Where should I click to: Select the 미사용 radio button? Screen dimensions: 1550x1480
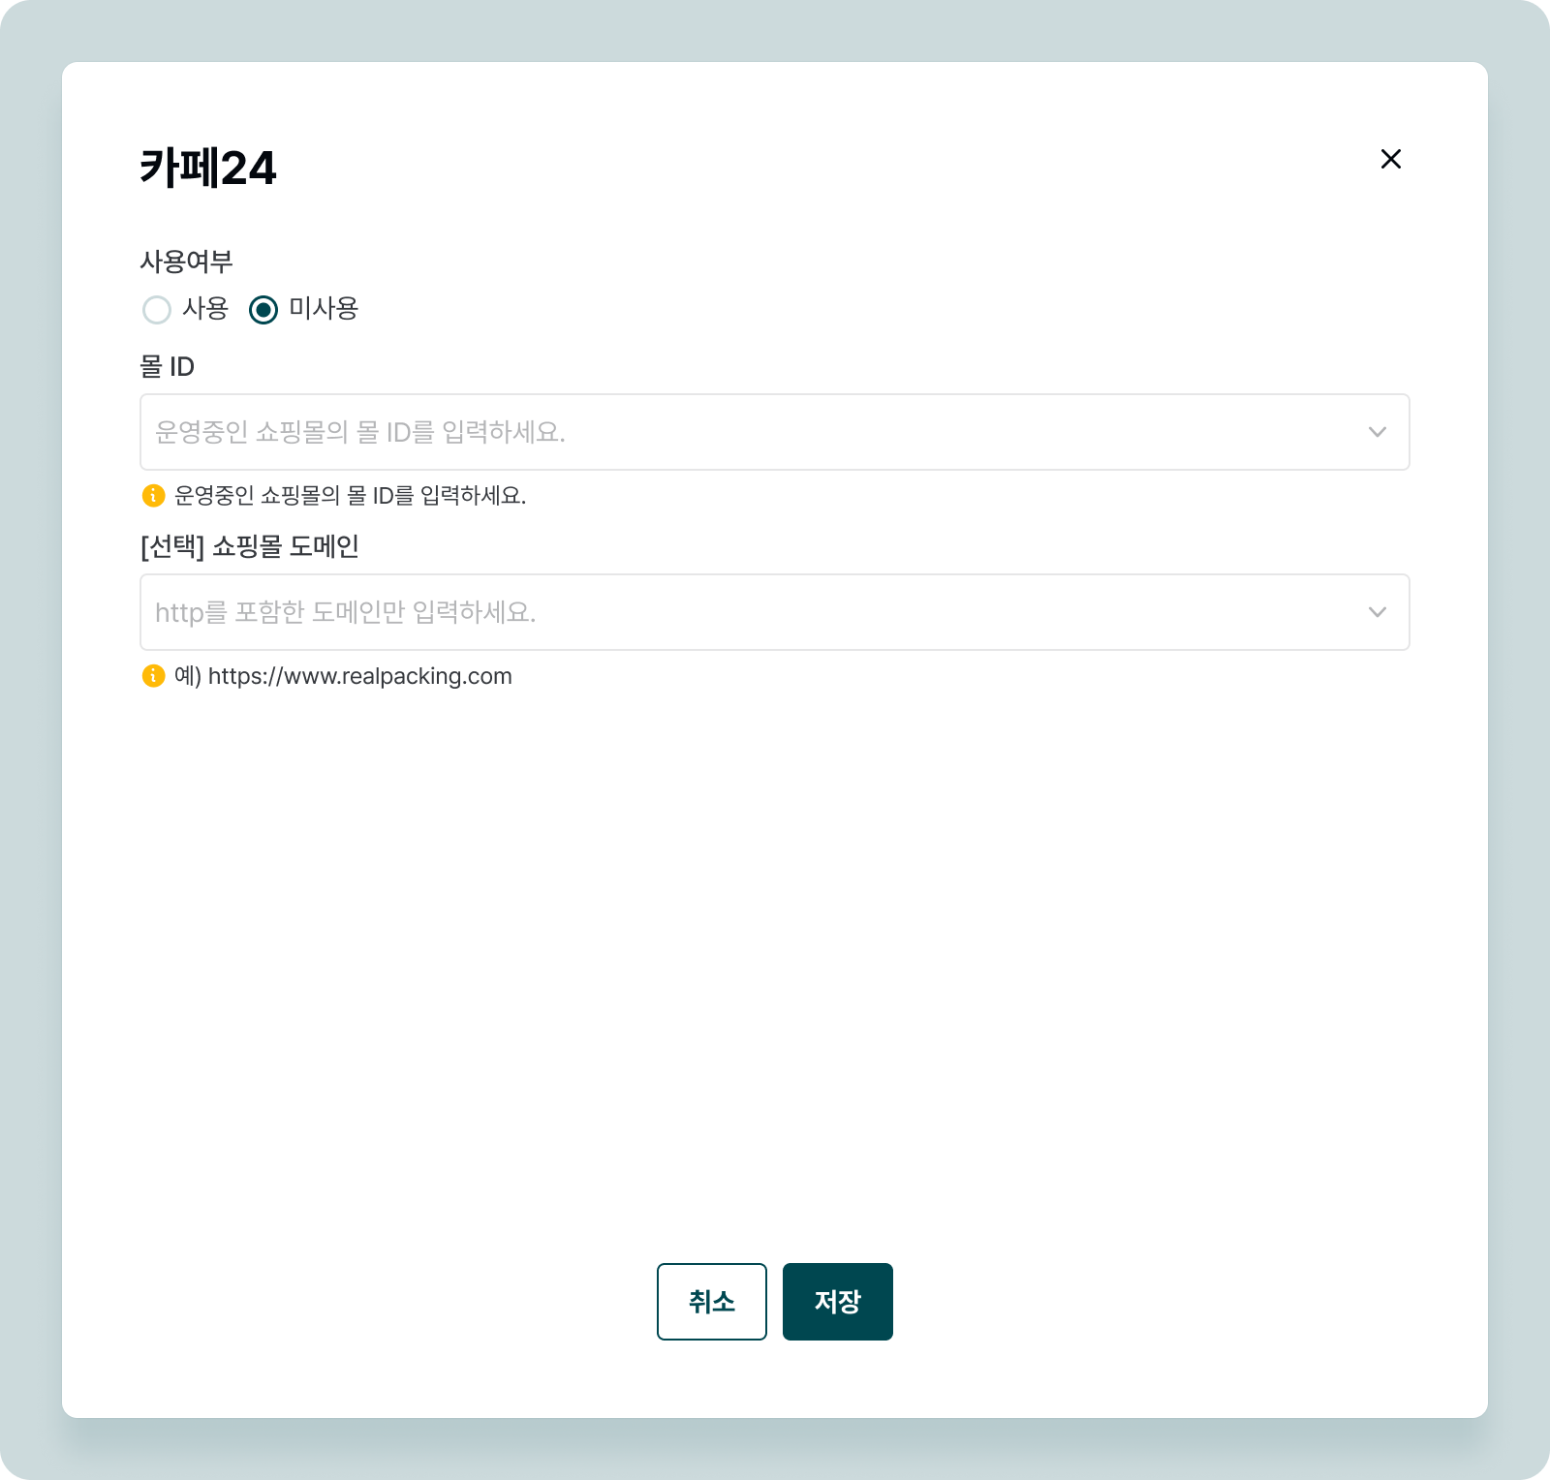pos(263,310)
